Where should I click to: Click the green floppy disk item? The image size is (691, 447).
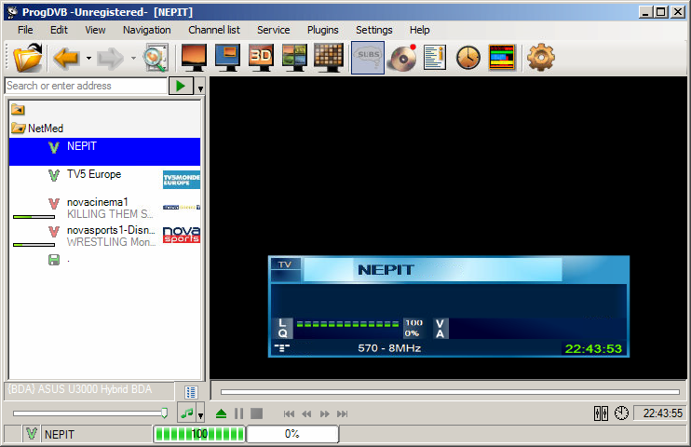pos(54,260)
